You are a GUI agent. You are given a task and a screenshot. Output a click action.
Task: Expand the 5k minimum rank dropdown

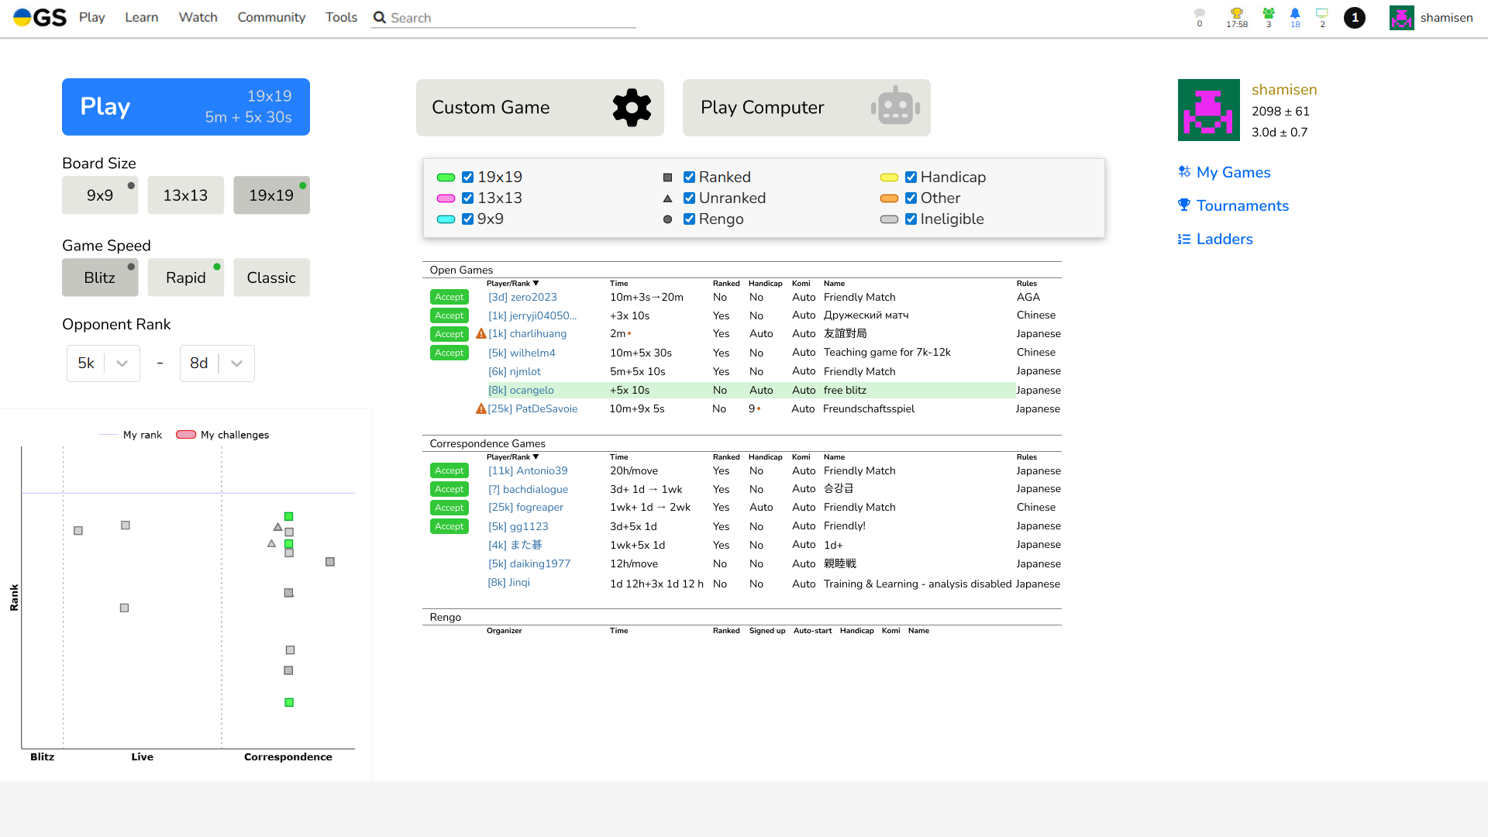point(122,363)
